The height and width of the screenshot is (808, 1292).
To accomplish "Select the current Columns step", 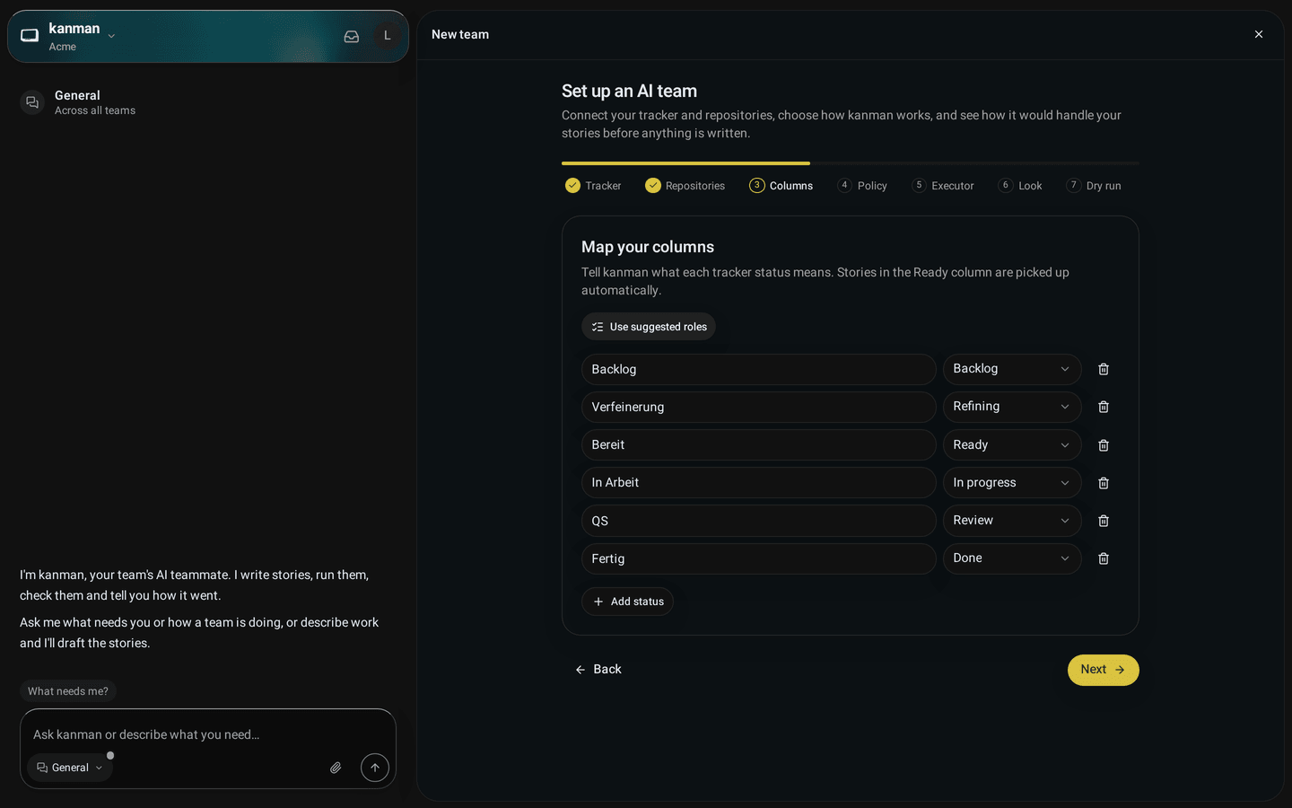I will (x=781, y=186).
